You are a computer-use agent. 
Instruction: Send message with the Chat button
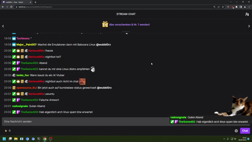pos(245,131)
